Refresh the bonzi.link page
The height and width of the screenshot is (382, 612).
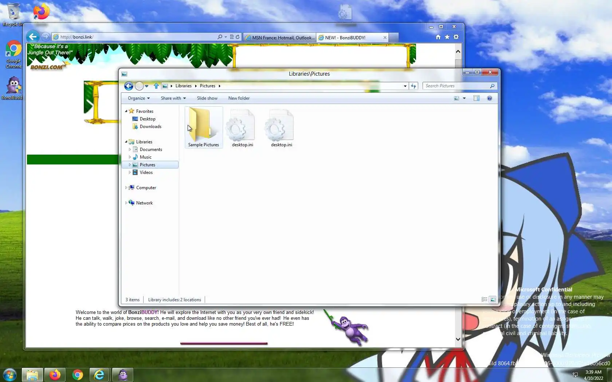click(238, 37)
